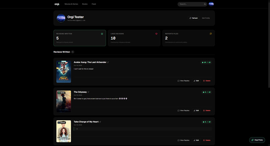Viewport: 270px width, 146px height.
Task: Delete The Odyssey review
Action: click(x=207, y=111)
